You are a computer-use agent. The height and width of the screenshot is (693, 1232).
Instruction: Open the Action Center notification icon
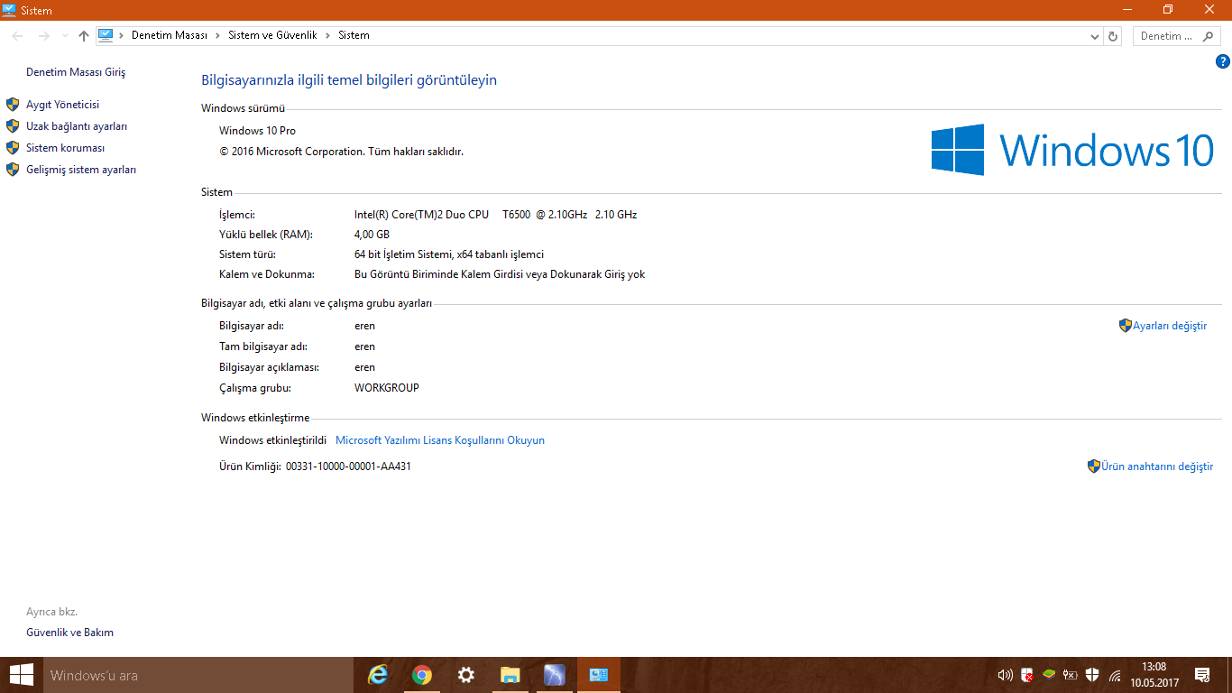point(1201,674)
